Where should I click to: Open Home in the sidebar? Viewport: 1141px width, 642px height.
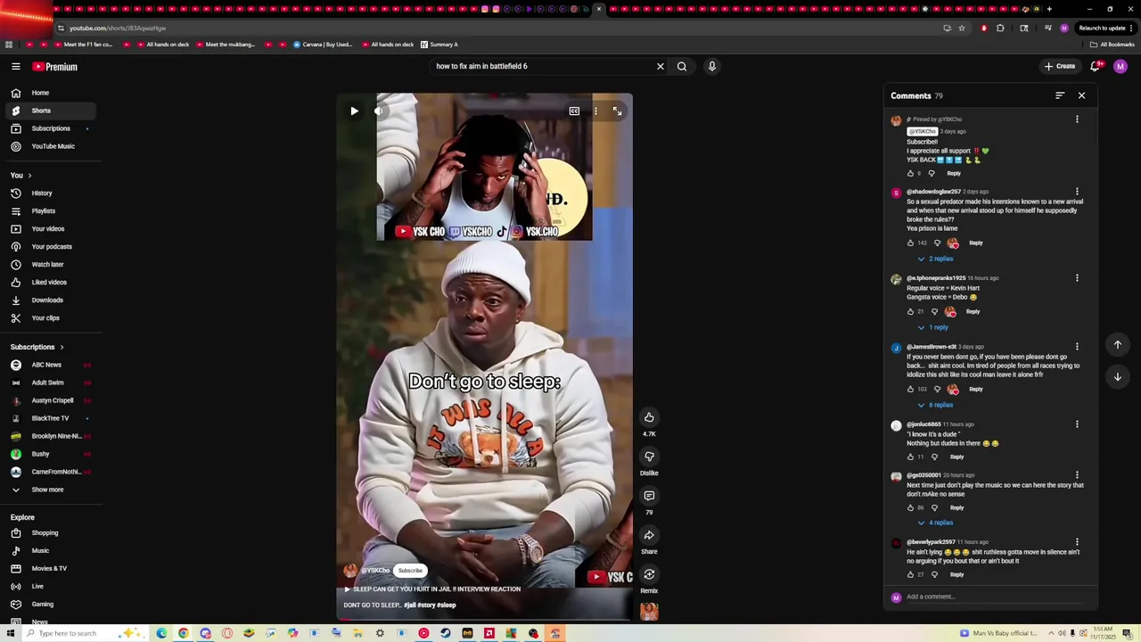pos(50,93)
